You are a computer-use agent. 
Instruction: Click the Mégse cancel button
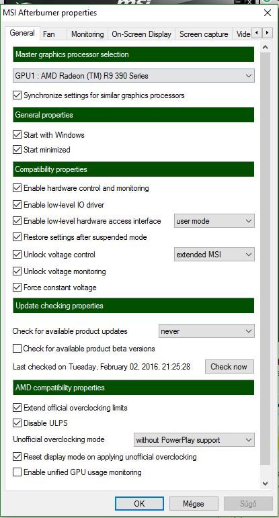coord(194,503)
